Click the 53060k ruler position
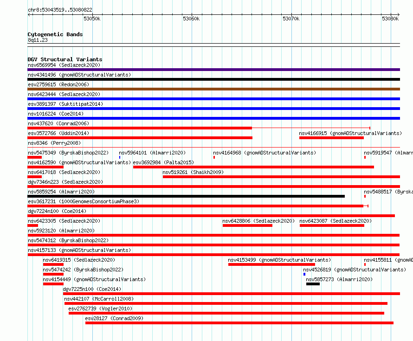Viewport: 413px width, 341px height. (191, 19)
